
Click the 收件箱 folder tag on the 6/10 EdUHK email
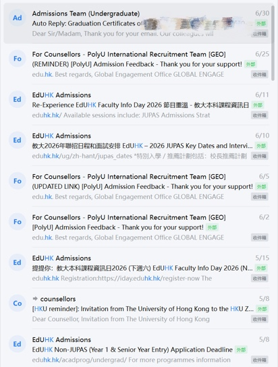coord(260,156)
